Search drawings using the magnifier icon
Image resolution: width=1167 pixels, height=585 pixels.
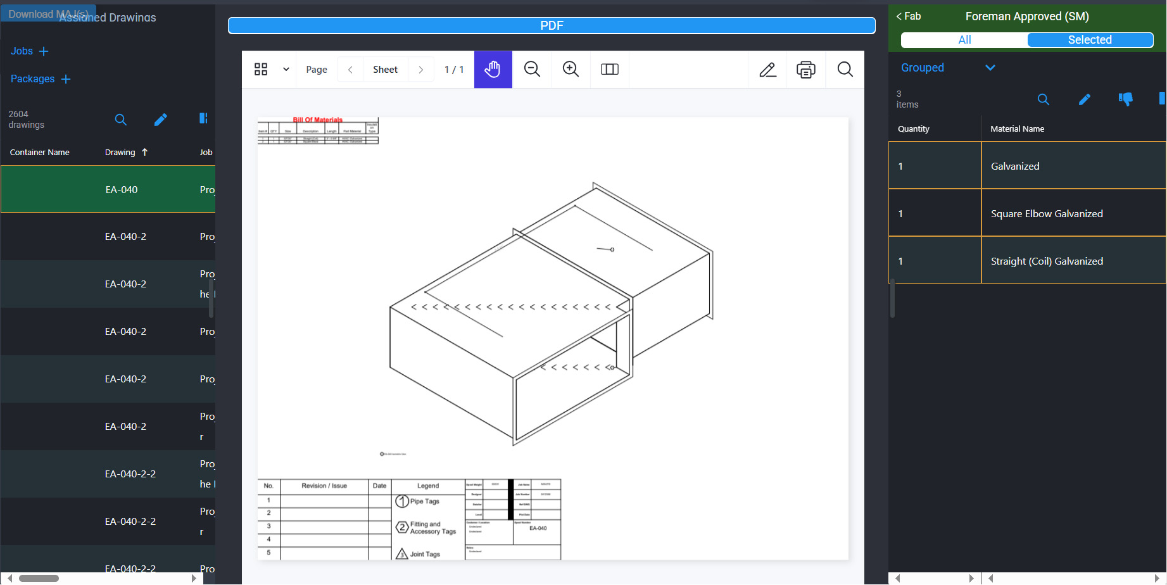[120, 120]
